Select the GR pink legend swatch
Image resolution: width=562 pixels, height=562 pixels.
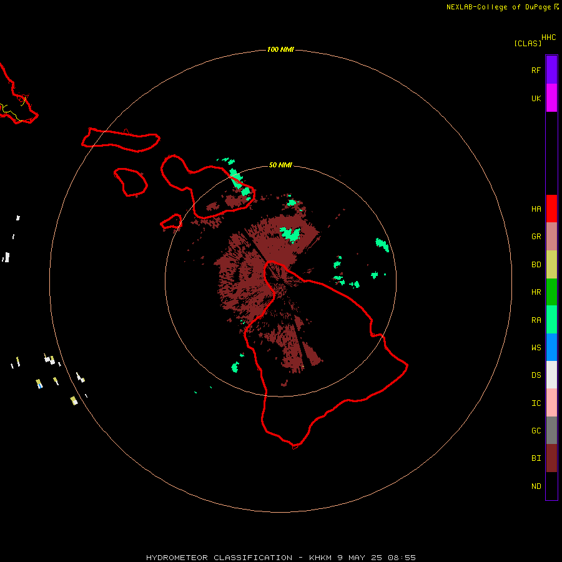point(551,237)
